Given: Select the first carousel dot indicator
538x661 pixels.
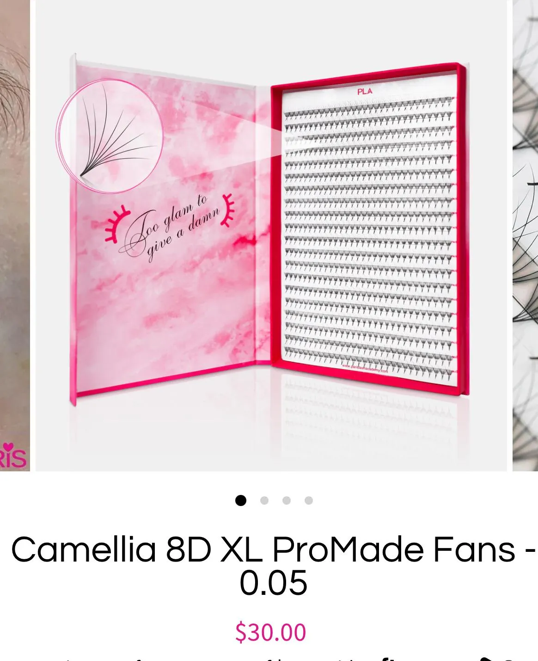Looking at the screenshot, I should click(x=240, y=500).
